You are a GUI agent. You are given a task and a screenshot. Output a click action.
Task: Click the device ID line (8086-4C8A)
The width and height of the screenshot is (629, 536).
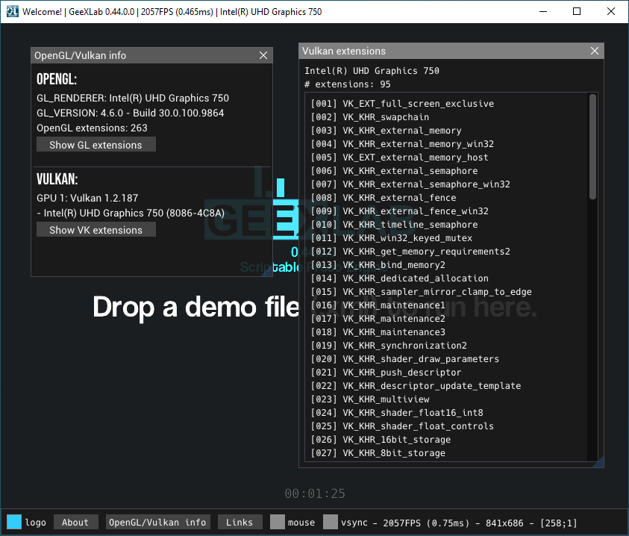coord(131,213)
